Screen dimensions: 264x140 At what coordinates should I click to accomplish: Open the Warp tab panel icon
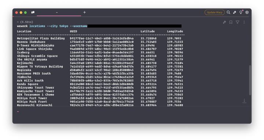(x=33, y=12)
